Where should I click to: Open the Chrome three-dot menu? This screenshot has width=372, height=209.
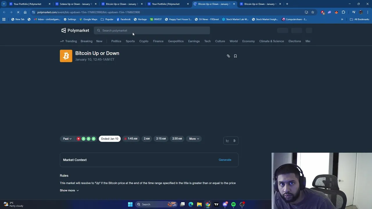368,12
